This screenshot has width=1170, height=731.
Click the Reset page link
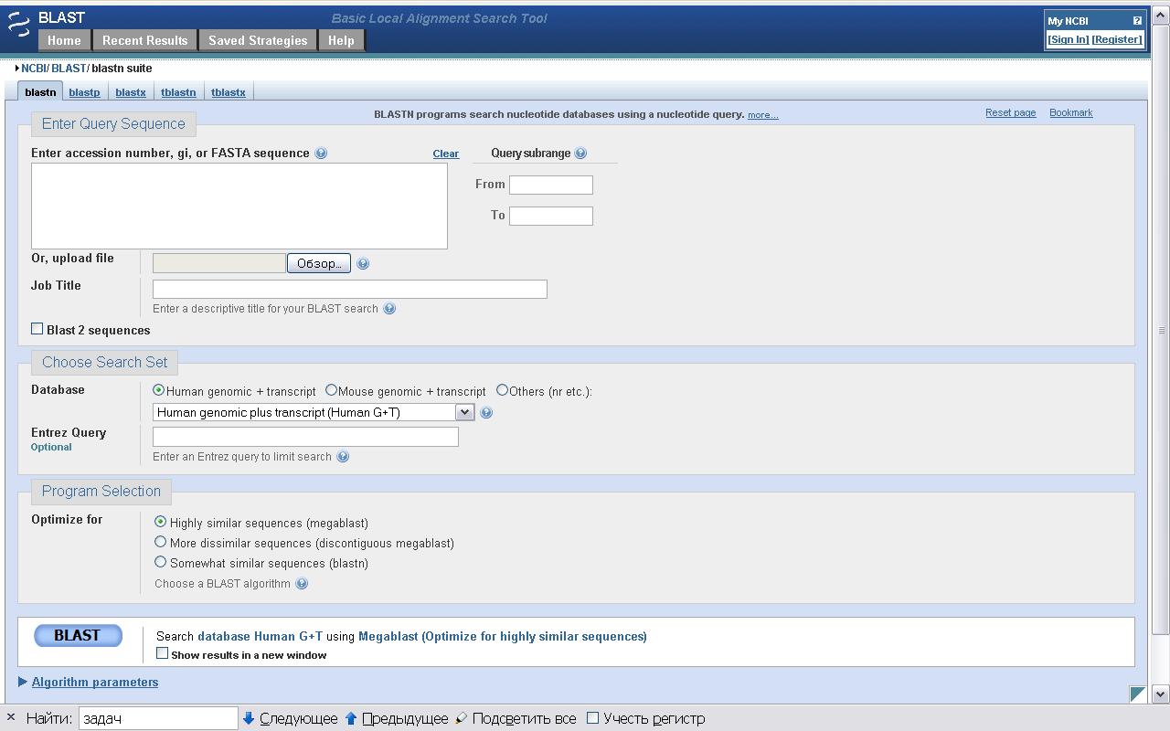tap(1010, 112)
